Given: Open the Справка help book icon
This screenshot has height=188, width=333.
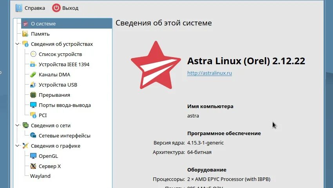Looking at the screenshot, I should tap(19, 8).
